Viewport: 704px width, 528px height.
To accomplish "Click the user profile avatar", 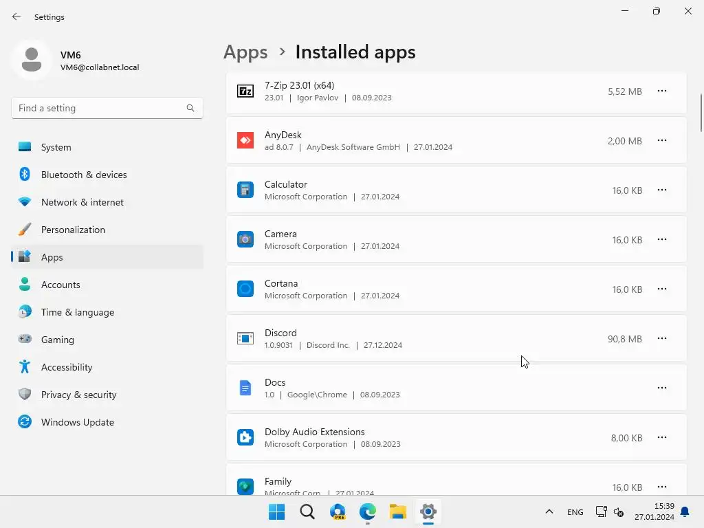I will (32, 60).
